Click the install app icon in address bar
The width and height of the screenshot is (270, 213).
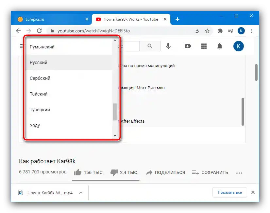pos(197,31)
